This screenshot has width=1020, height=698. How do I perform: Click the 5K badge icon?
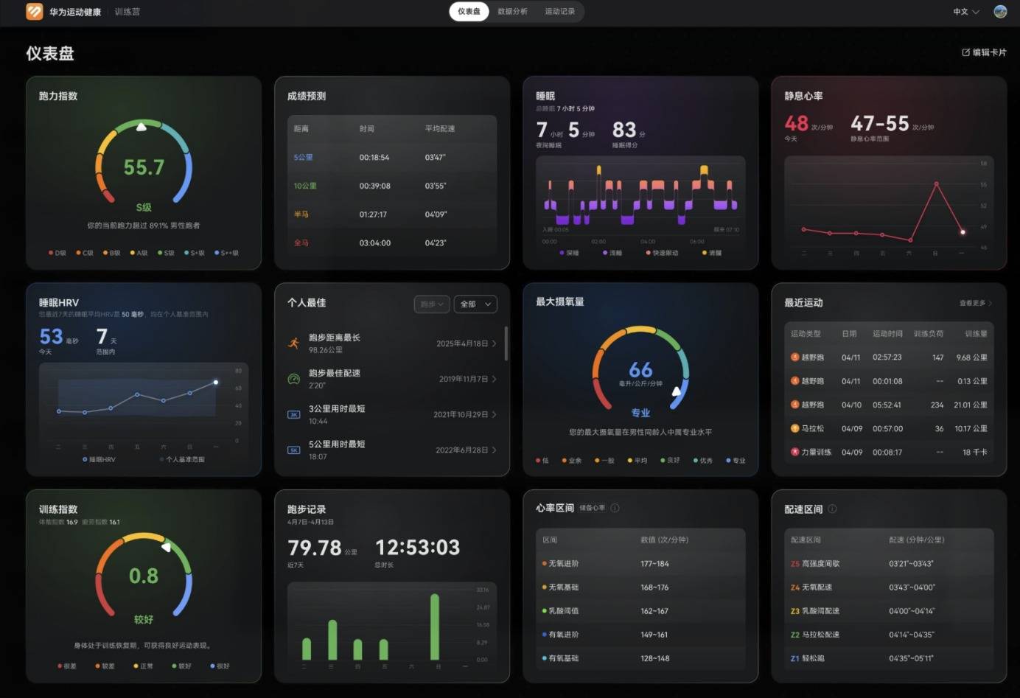click(x=293, y=450)
